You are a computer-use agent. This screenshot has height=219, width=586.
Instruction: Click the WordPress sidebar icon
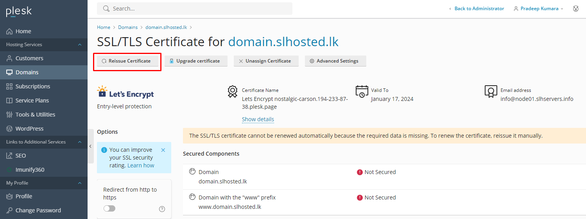tap(9, 129)
